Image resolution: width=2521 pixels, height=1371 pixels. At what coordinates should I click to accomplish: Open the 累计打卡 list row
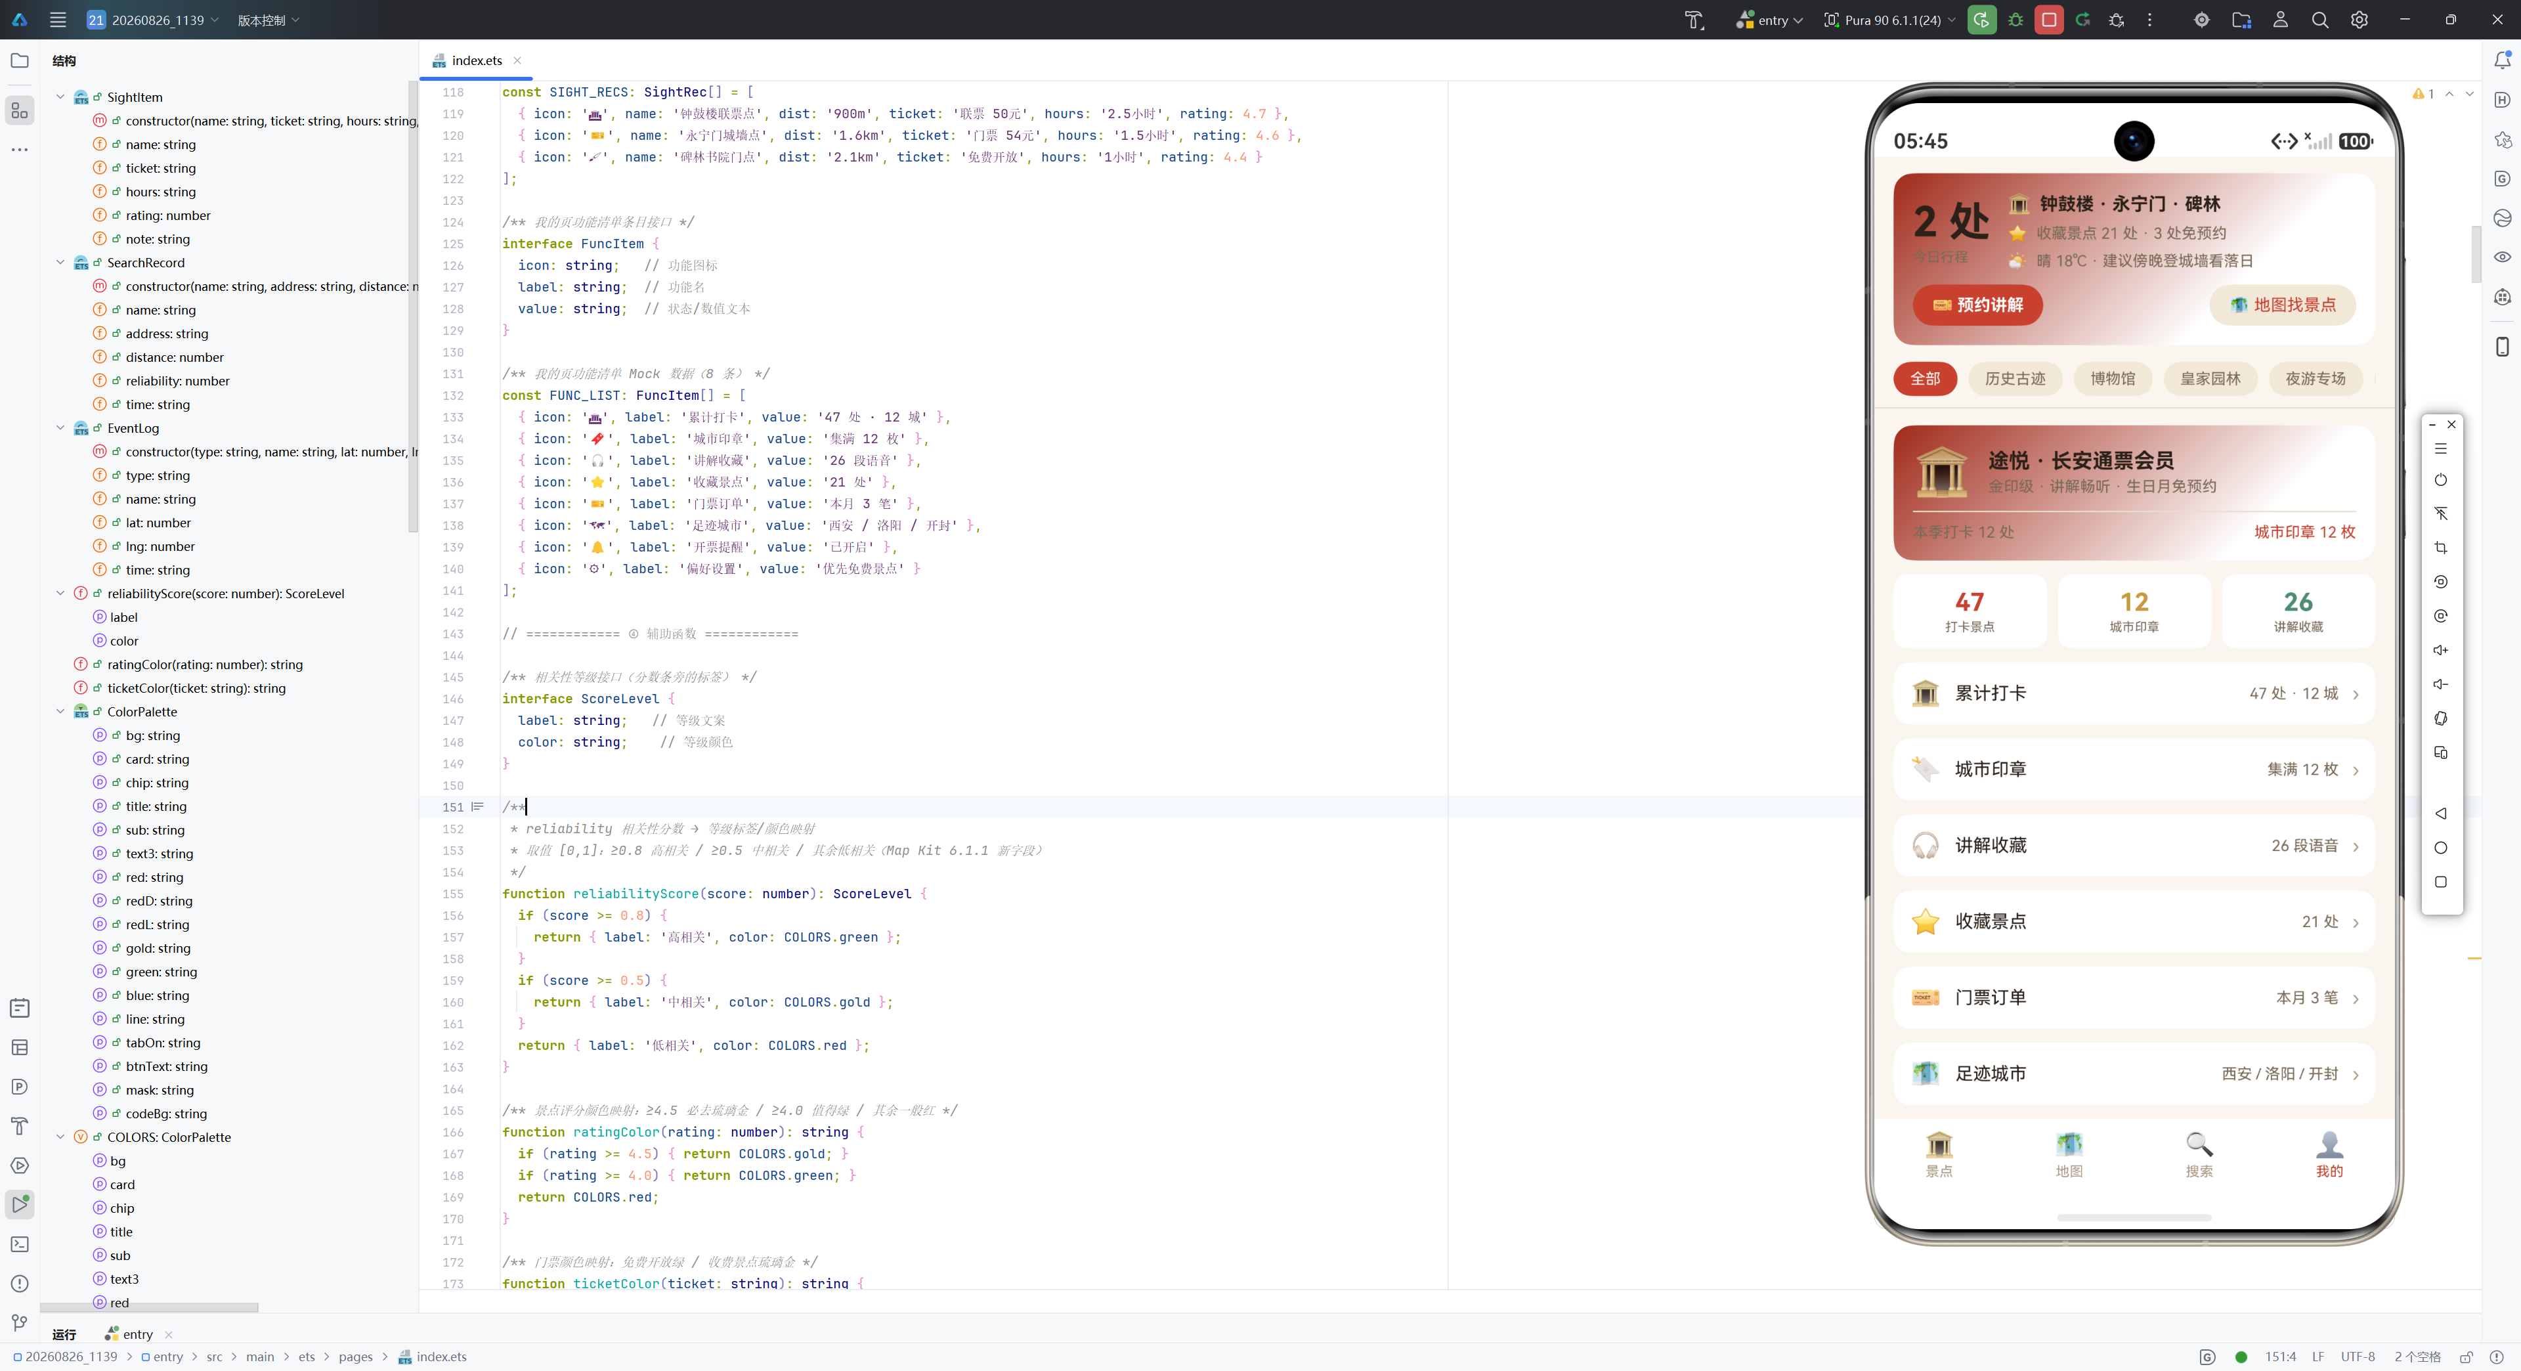click(x=2134, y=694)
